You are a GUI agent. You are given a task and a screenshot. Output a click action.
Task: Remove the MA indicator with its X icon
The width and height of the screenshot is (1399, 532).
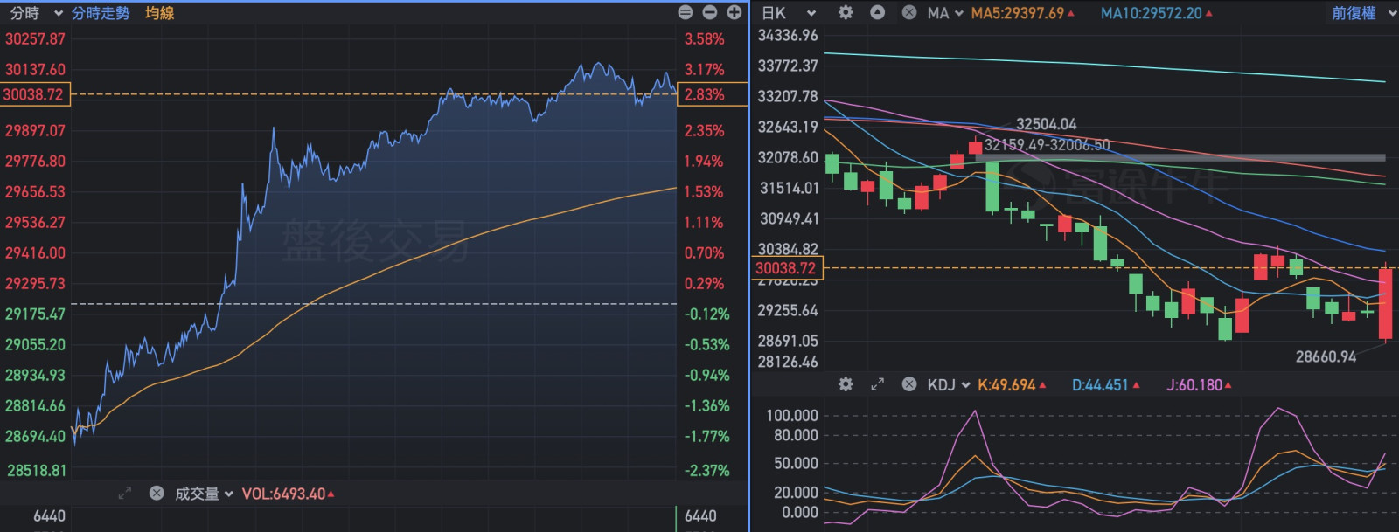pyautogui.click(x=909, y=13)
